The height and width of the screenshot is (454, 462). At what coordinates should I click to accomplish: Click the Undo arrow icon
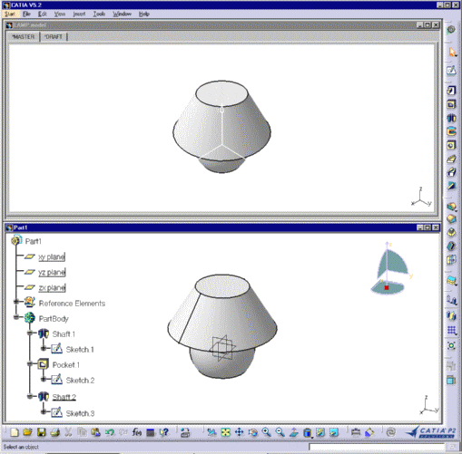[110, 432]
